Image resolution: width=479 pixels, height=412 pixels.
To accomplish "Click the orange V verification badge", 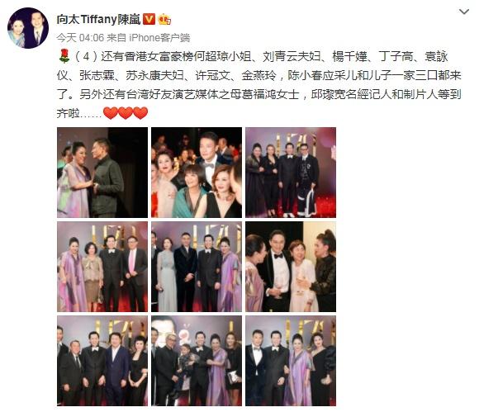I will pos(149,19).
